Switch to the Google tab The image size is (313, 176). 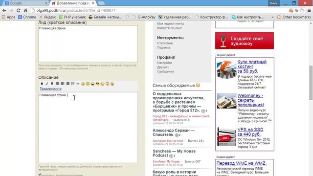[25, 3]
